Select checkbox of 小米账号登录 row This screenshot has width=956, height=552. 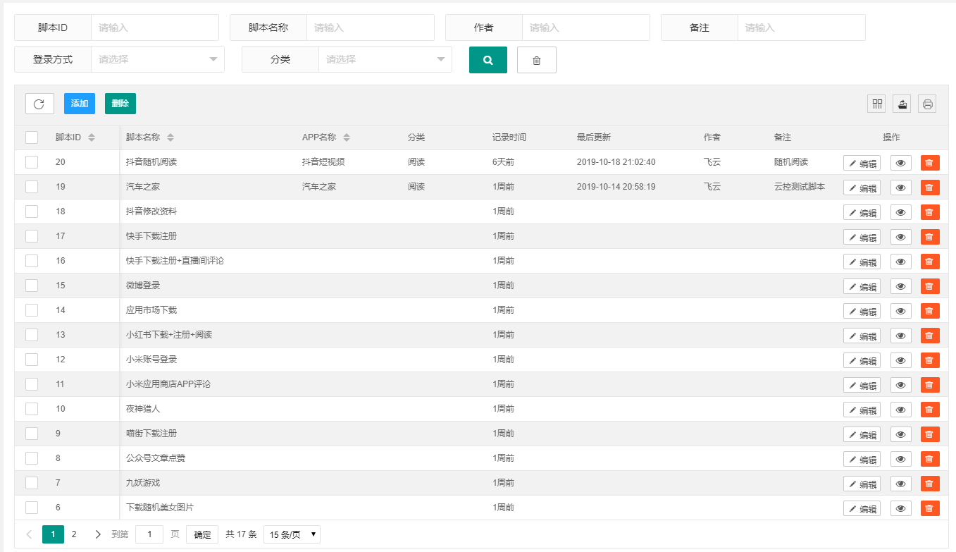pyautogui.click(x=32, y=360)
